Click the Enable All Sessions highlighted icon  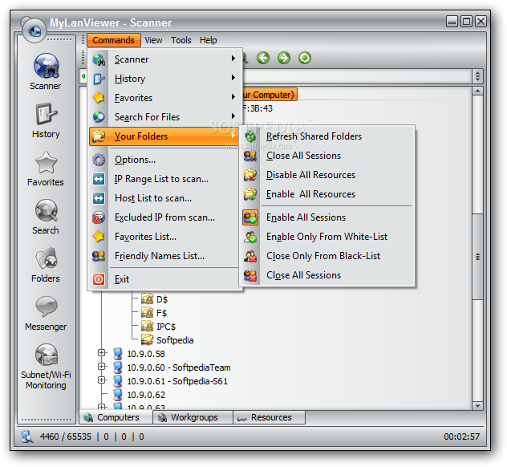[x=250, y=217]
